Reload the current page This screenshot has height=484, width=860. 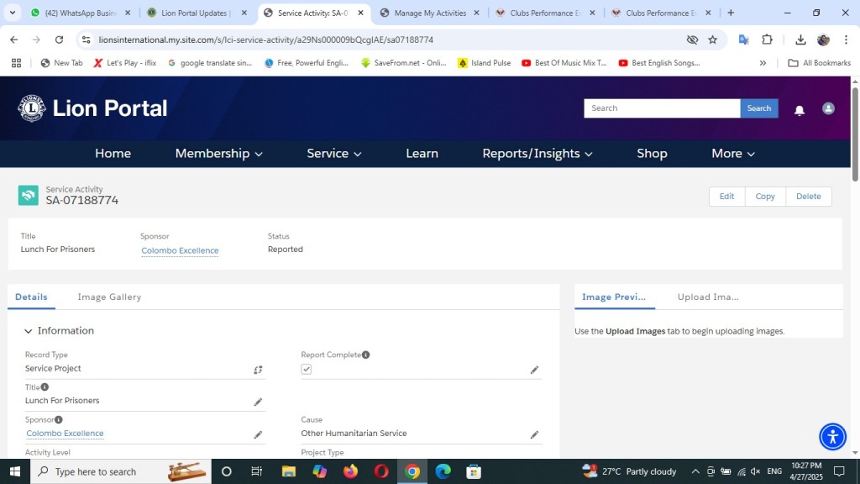pos(60,39)
